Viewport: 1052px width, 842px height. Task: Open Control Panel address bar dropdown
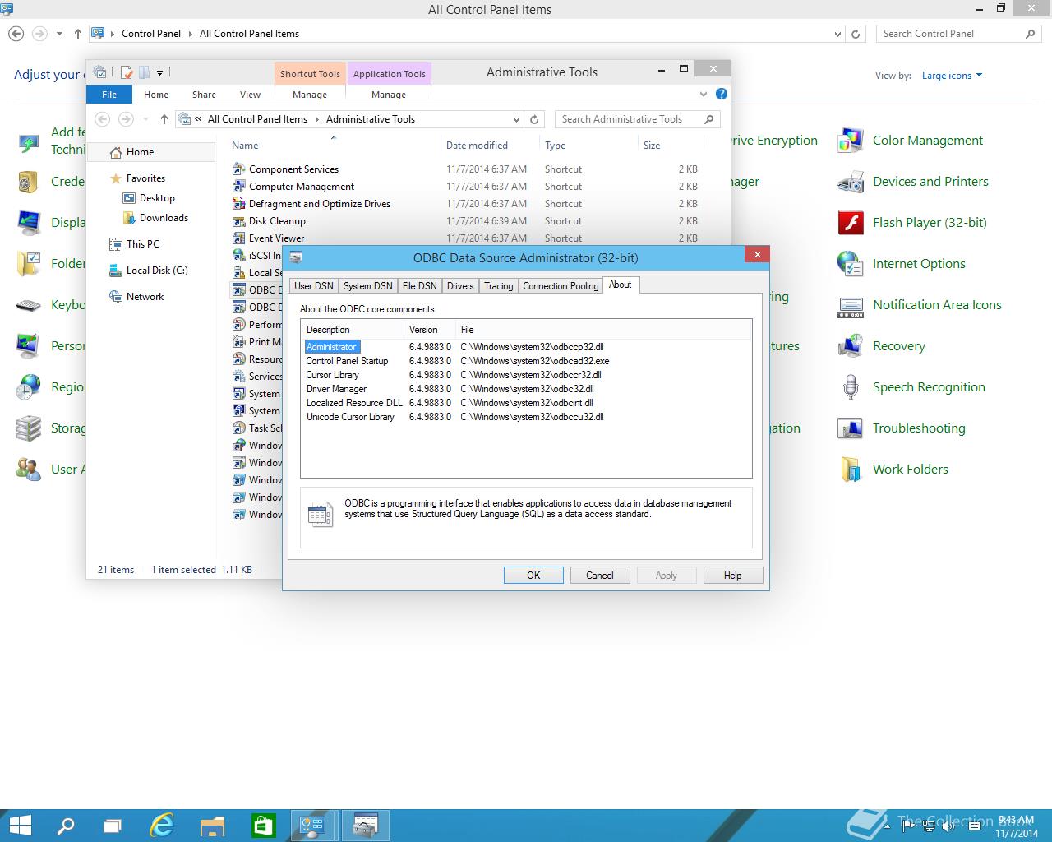coord(837,34)
